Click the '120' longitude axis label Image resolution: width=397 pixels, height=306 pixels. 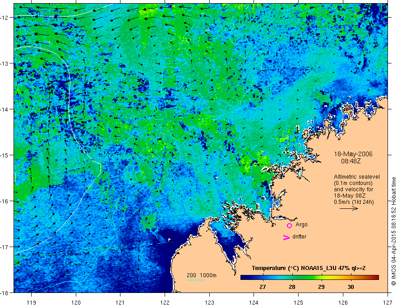coord(76,302)
